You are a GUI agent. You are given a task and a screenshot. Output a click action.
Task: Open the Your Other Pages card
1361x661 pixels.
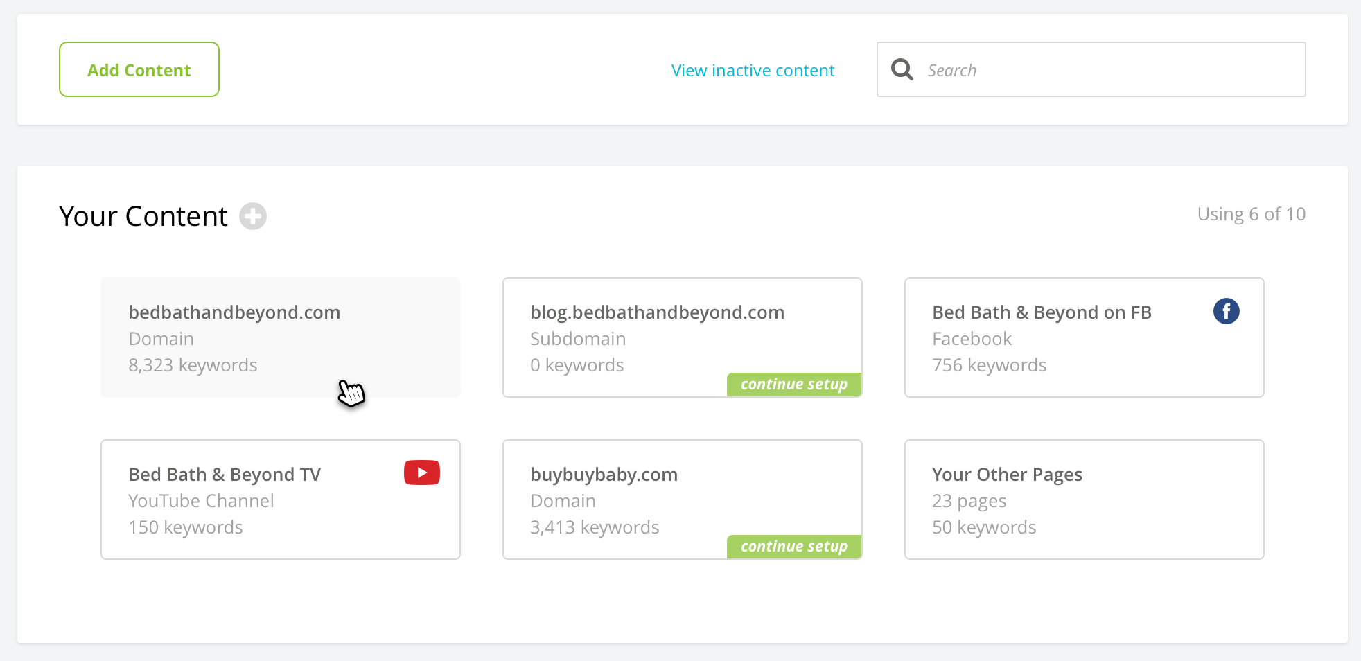coord(1085,500)
